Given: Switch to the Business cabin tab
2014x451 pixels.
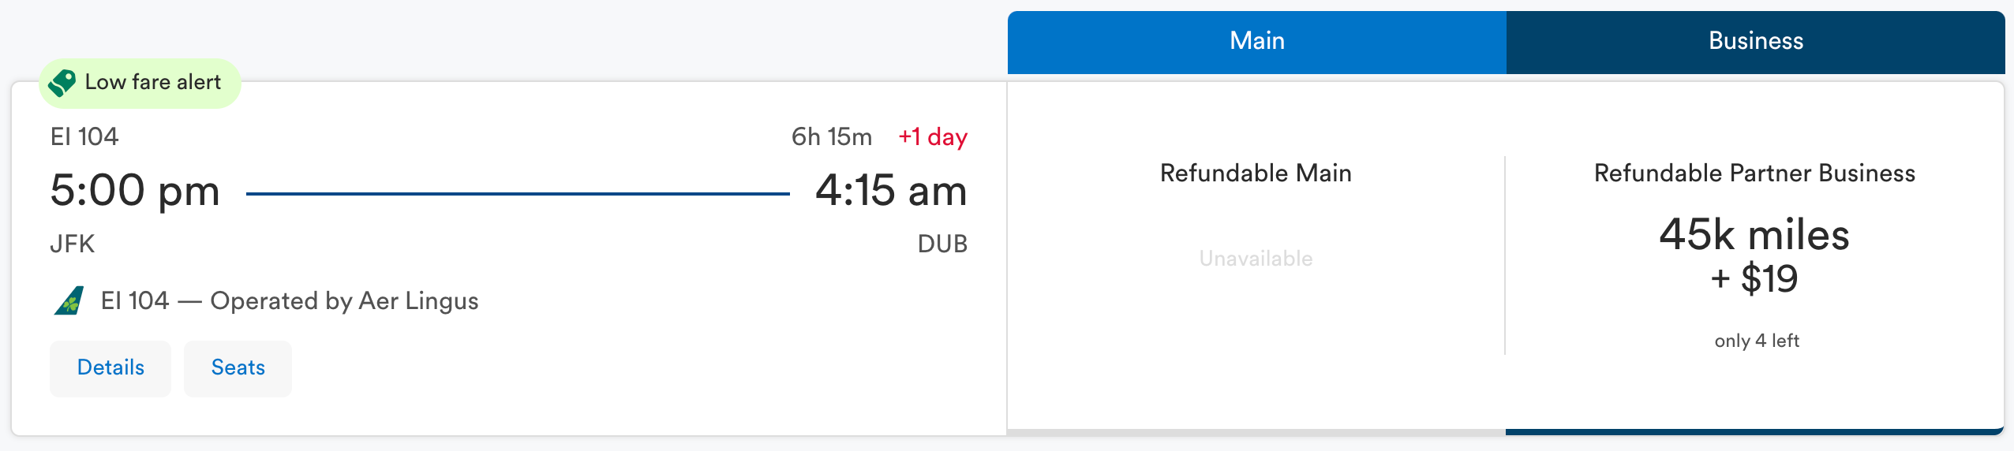Looking at the screenshot, I should [x=1755, y=41].
